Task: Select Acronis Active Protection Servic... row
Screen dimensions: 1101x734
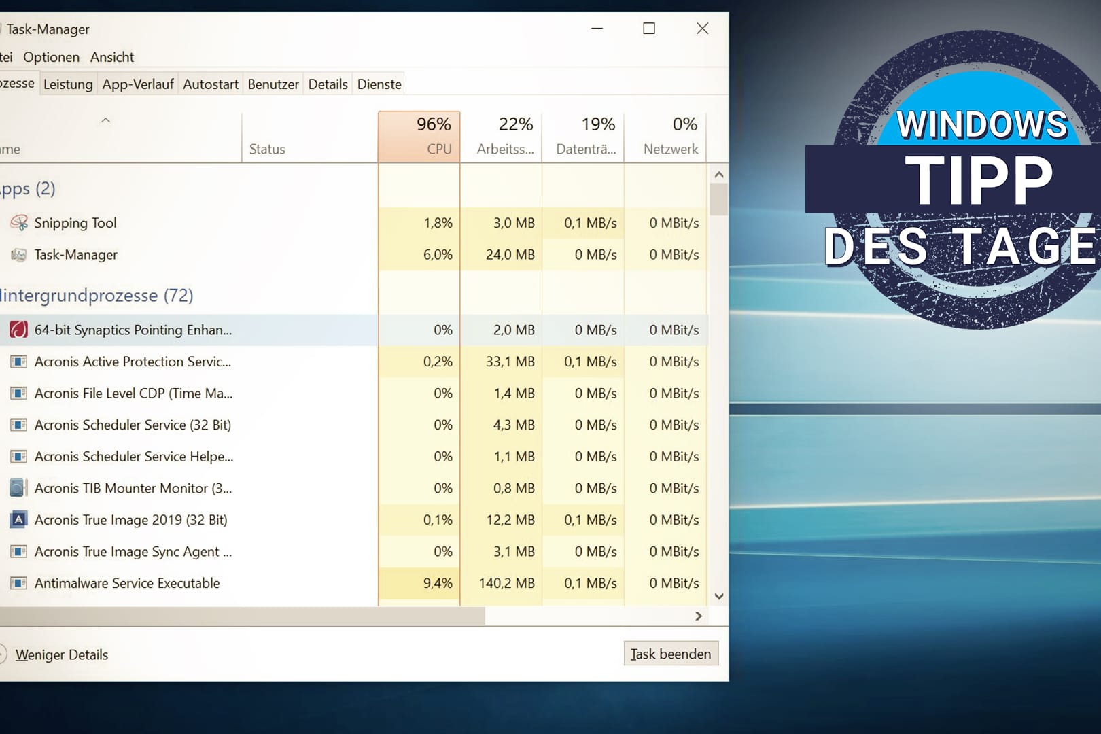Action: click(353, 362)
